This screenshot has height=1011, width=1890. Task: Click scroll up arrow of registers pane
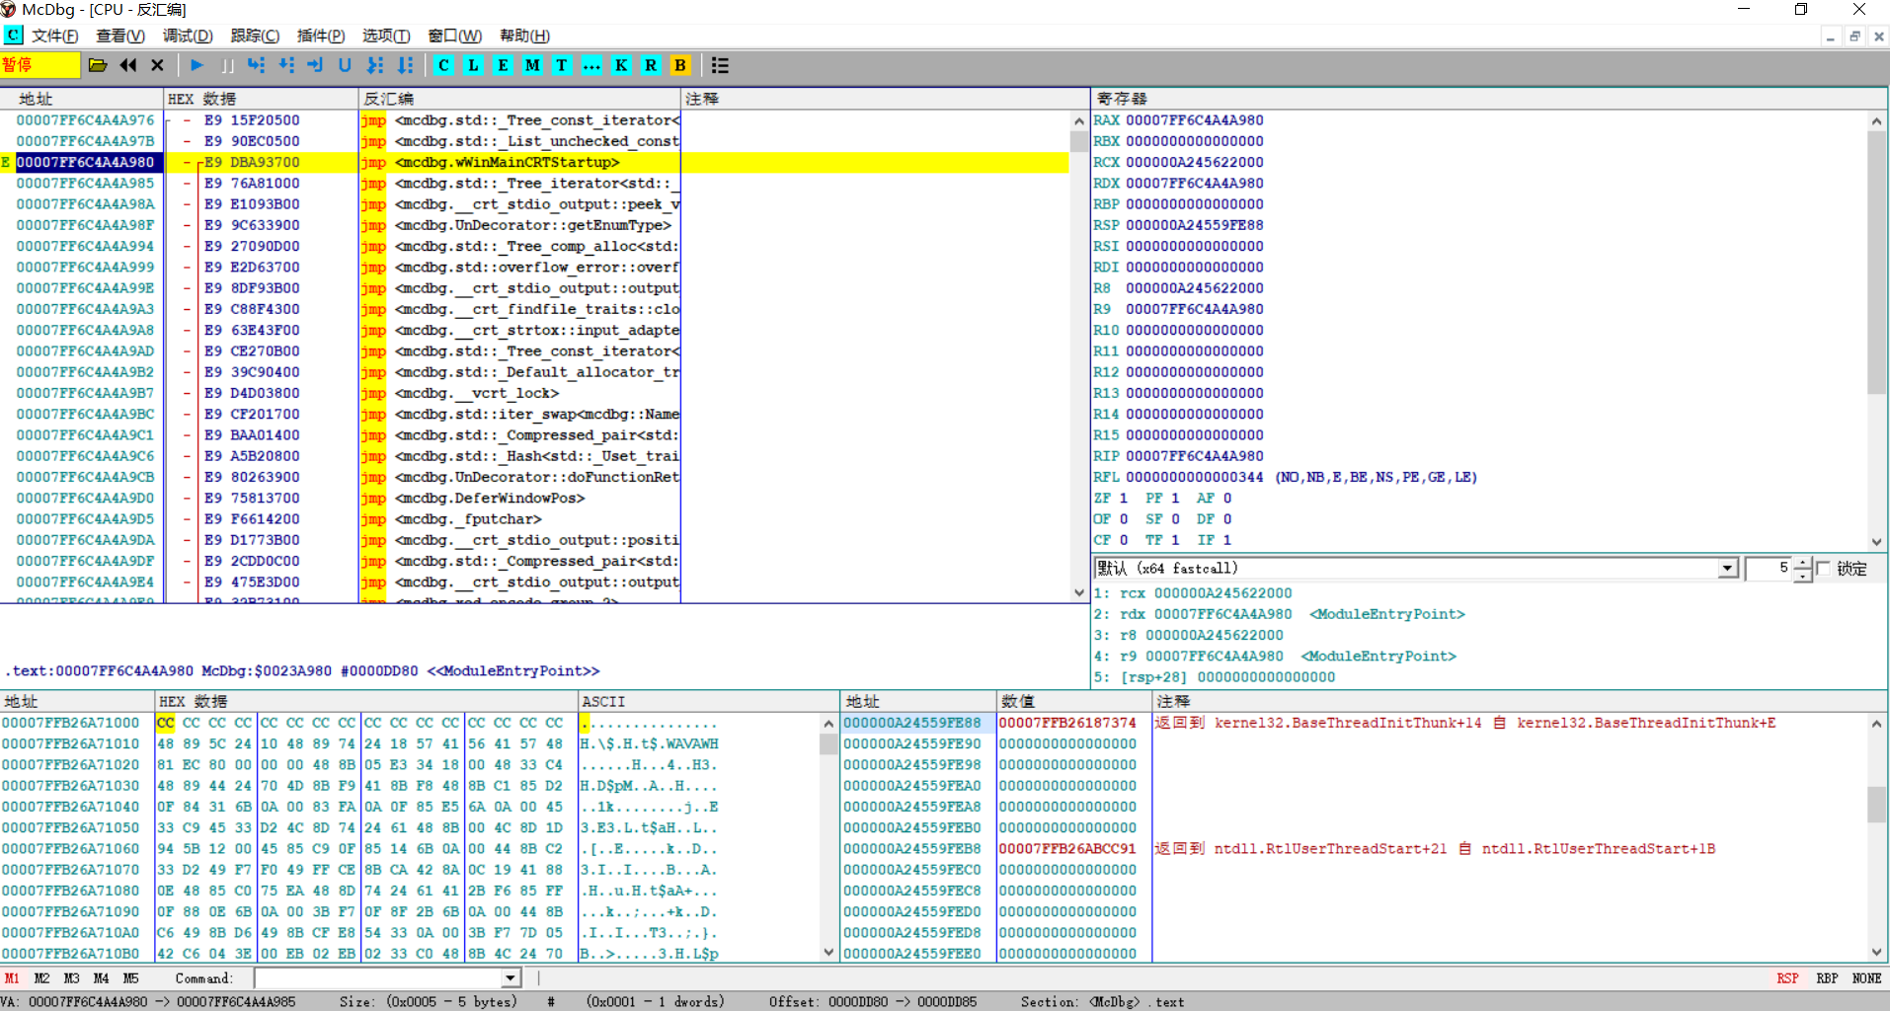coord(1876,120)
